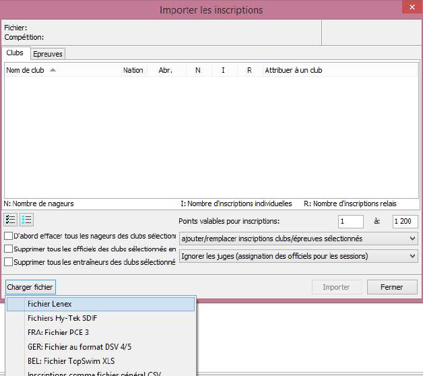Click the select all clubs checklist icon

pyautogui.click(x=10, y=220)
